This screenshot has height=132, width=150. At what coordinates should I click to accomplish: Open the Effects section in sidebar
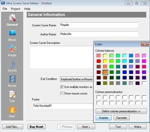click(x=12, y=35)
